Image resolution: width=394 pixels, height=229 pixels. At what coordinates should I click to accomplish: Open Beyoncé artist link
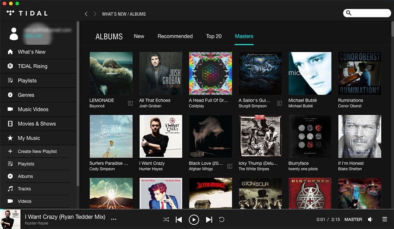(97, 106)
